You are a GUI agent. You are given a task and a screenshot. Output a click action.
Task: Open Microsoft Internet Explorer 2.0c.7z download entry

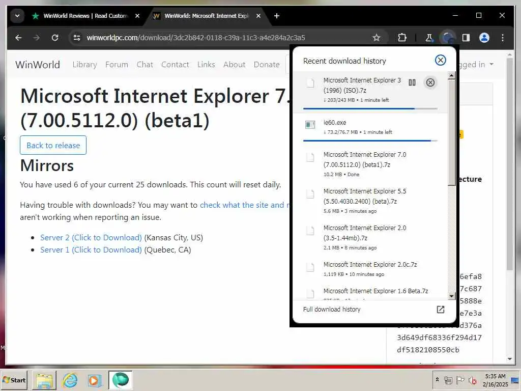370,269
